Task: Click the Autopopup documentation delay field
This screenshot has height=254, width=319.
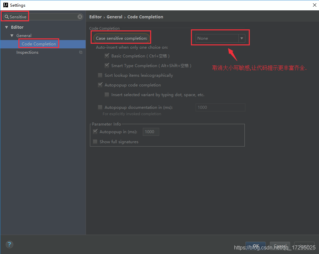Action: [x=220, y=107]
